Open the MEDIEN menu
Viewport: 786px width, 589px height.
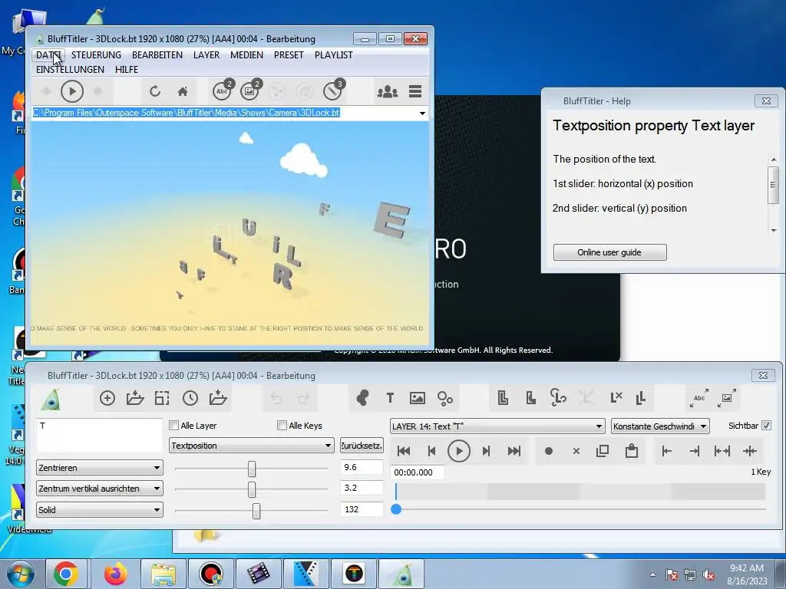pos(246,55)
